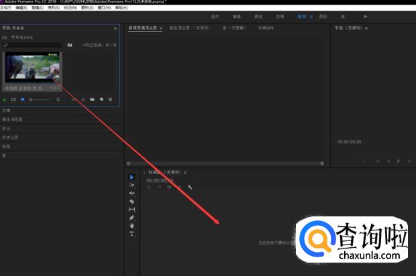
Task: Open Timeline panel menu icon
Action: (x=185, y=173)
